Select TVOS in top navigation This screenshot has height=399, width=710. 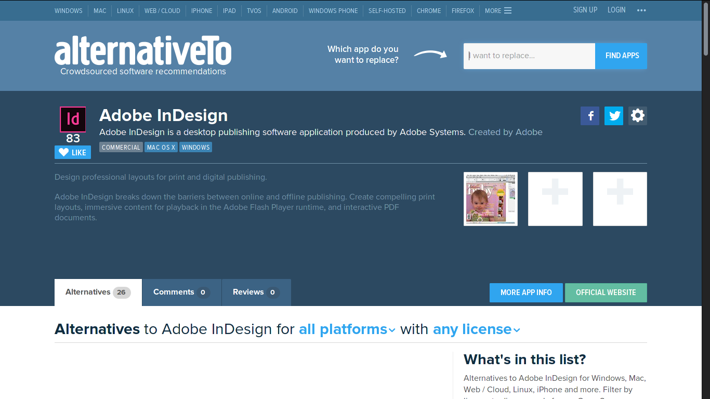pos(254,10)
